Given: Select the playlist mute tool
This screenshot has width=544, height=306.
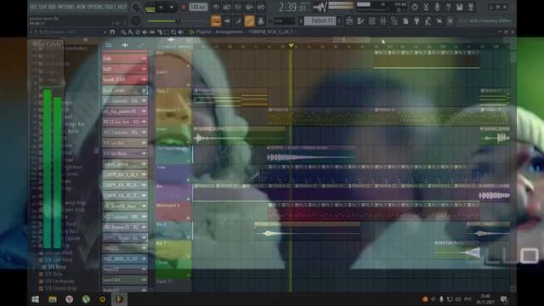Looking at the screenshot, I should 145,32.
